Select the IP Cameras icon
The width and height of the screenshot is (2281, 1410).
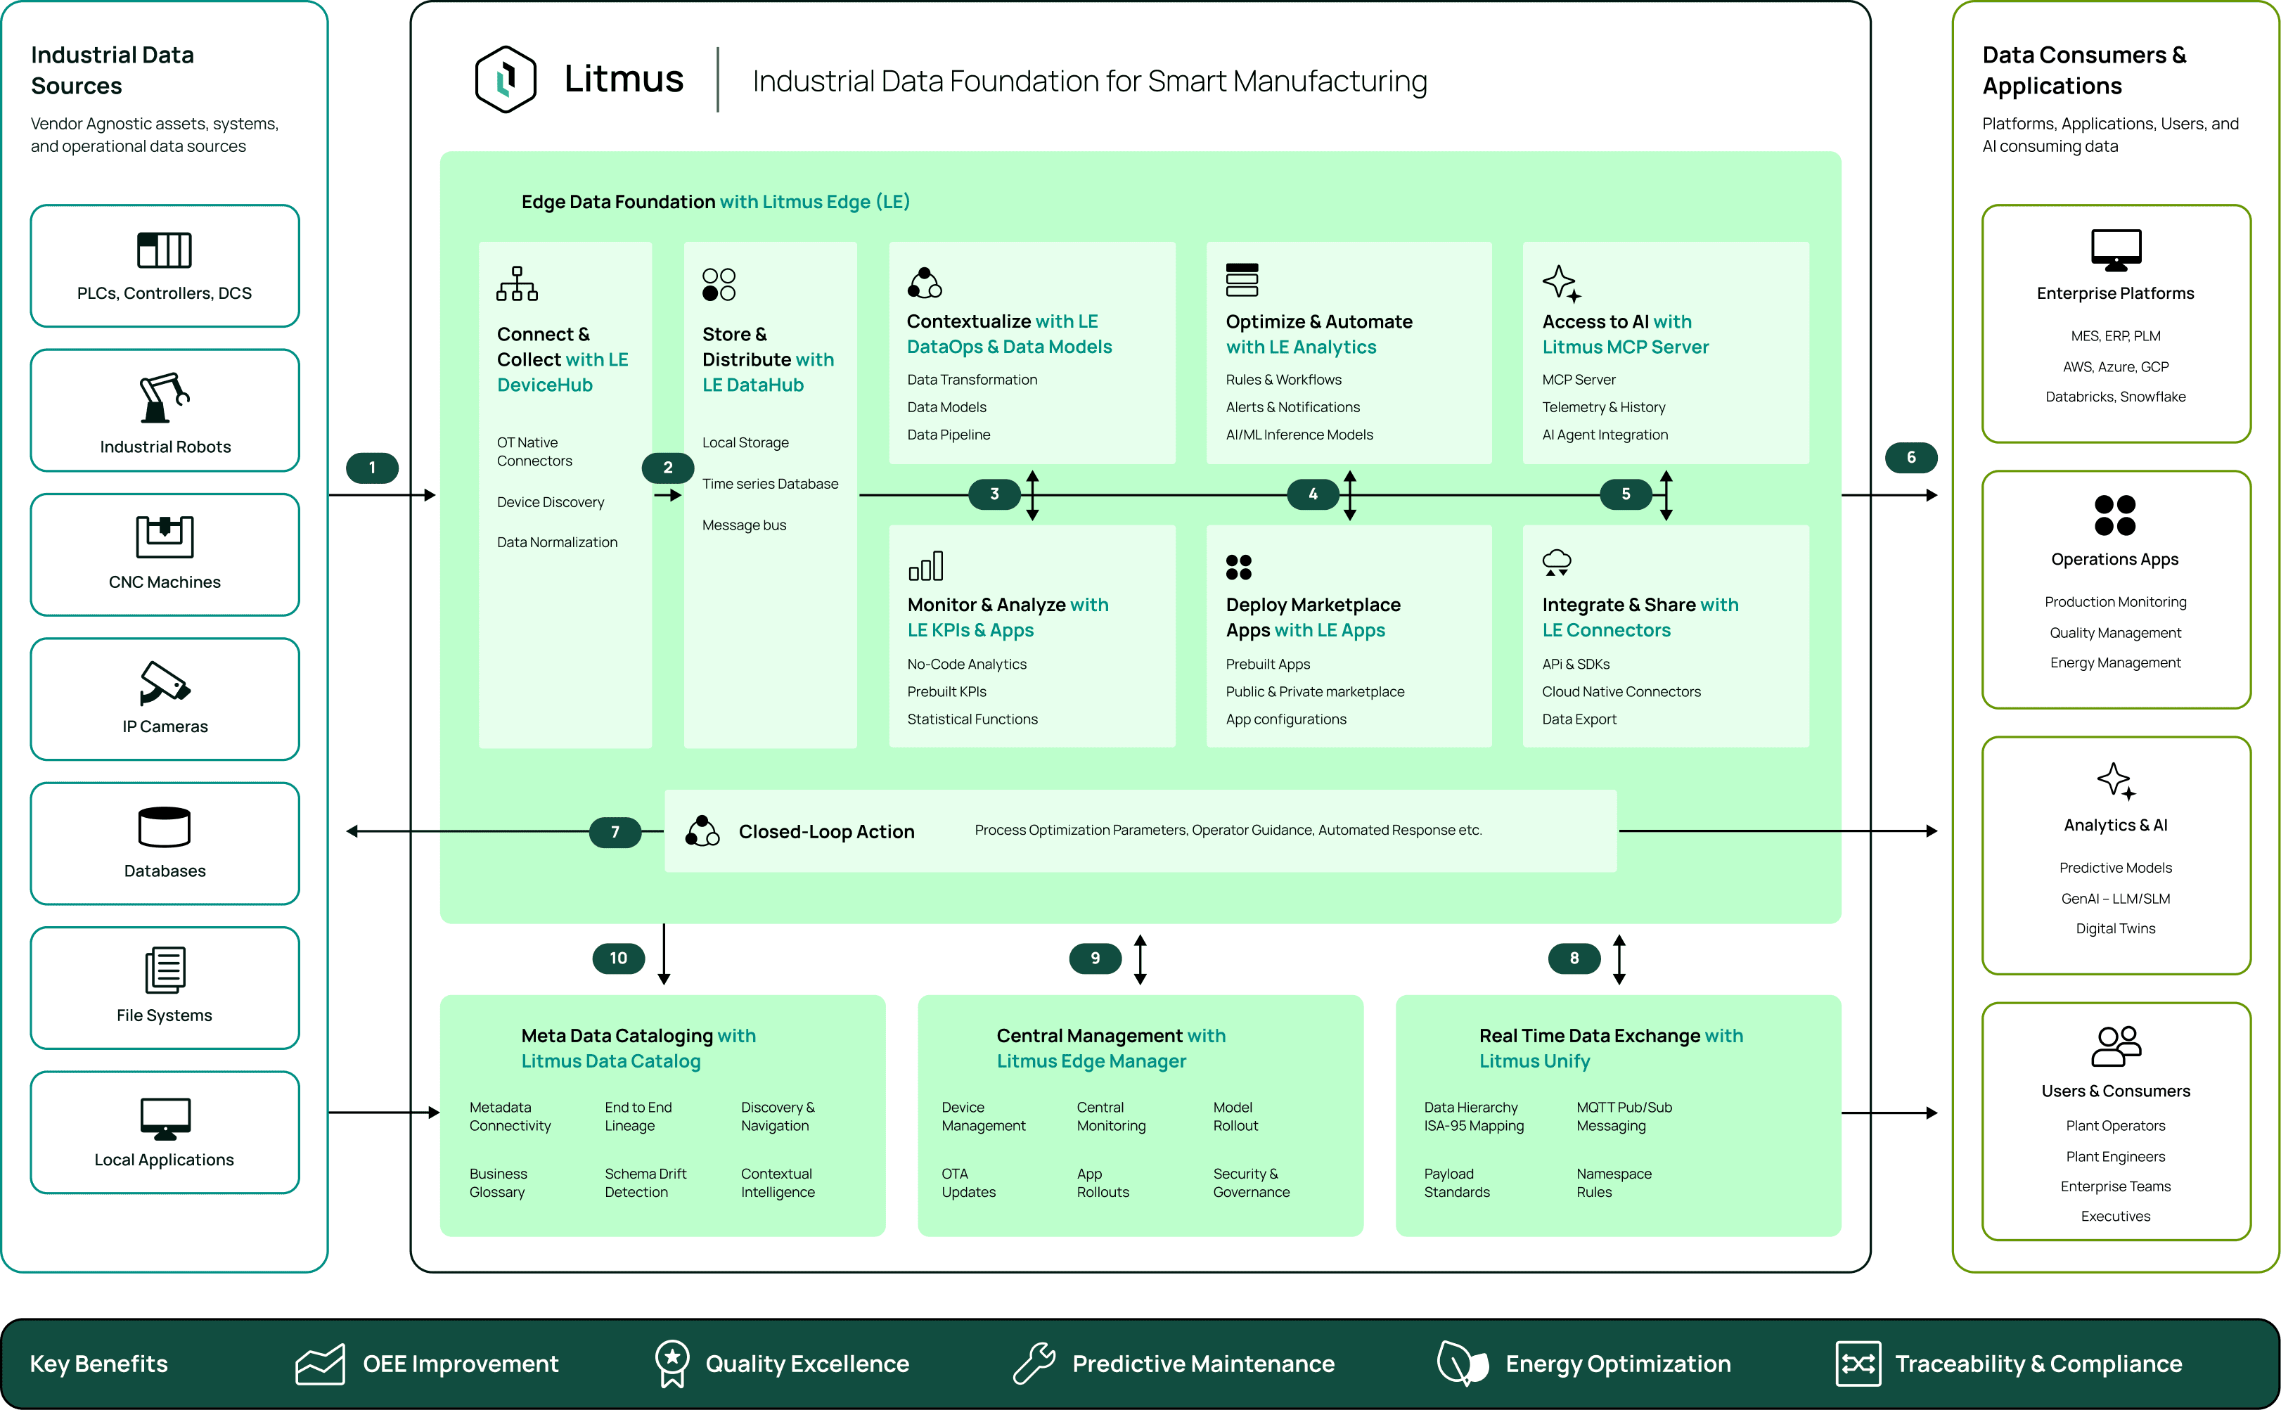[x=164, y=684]
